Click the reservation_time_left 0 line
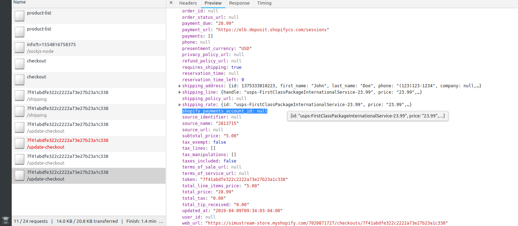The height and width of the screenshot is (226, 518). pos(213,80)
